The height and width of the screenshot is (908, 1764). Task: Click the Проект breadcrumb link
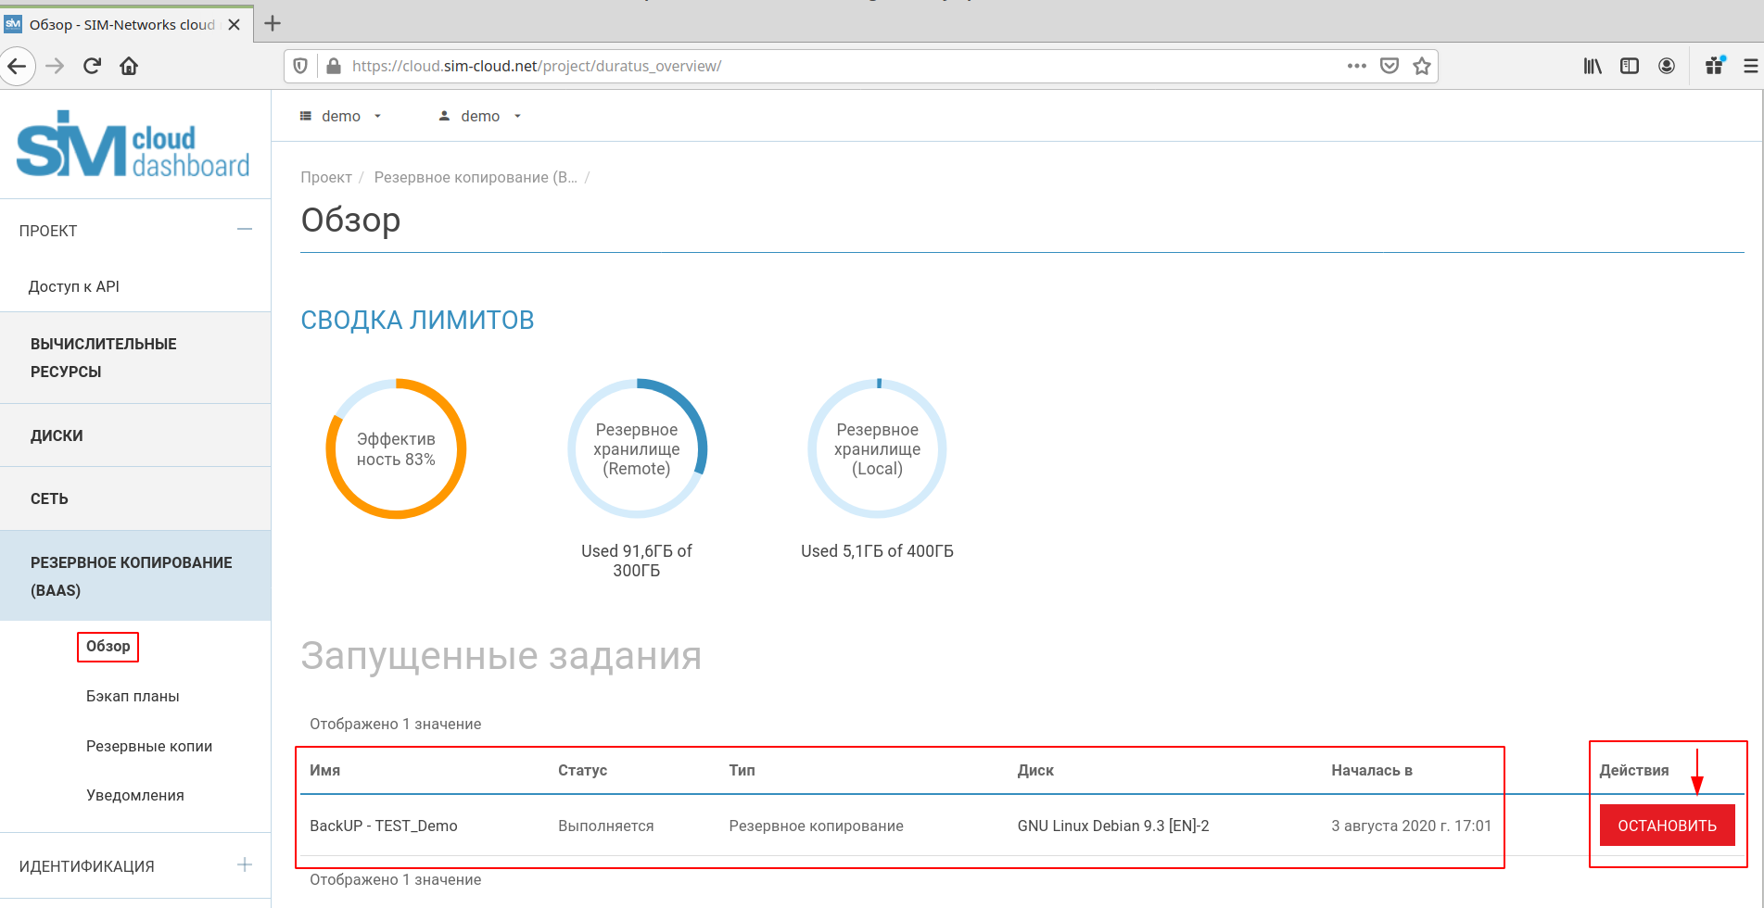325,177
